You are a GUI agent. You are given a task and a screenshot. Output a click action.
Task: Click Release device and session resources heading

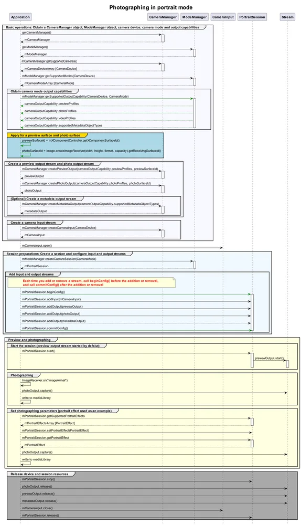point(39,474)
